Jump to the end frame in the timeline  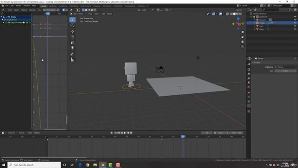(x=131, y=133)
